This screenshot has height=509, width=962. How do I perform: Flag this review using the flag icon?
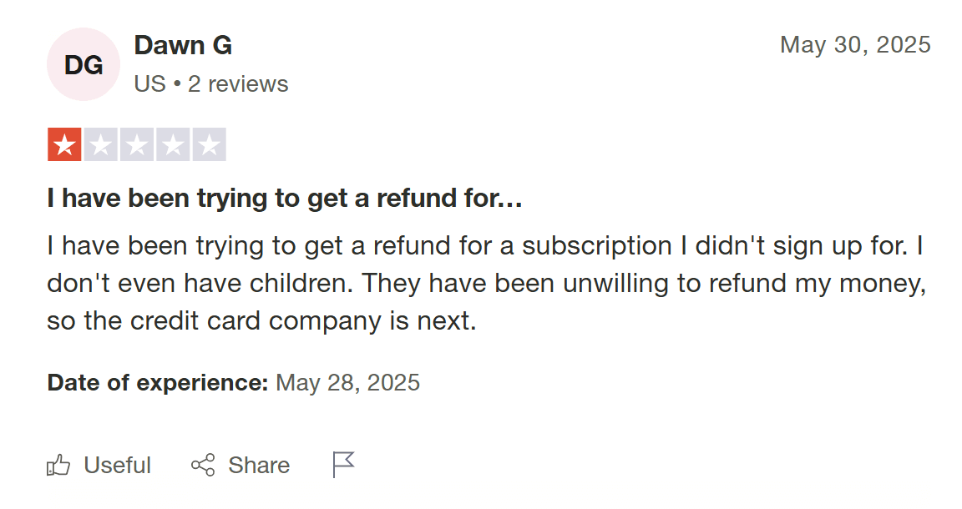(x=343, y=464)
